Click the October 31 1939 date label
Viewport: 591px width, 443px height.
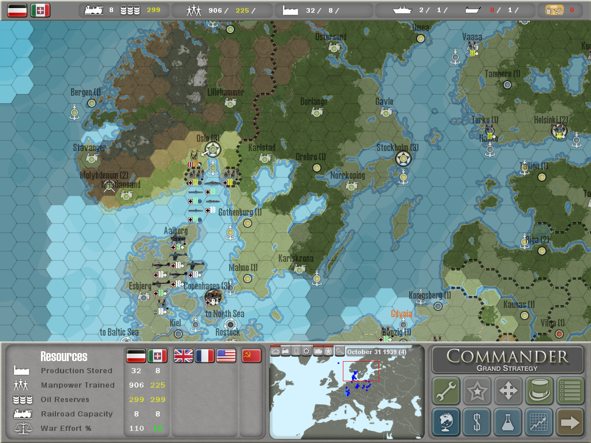(376, 352)
